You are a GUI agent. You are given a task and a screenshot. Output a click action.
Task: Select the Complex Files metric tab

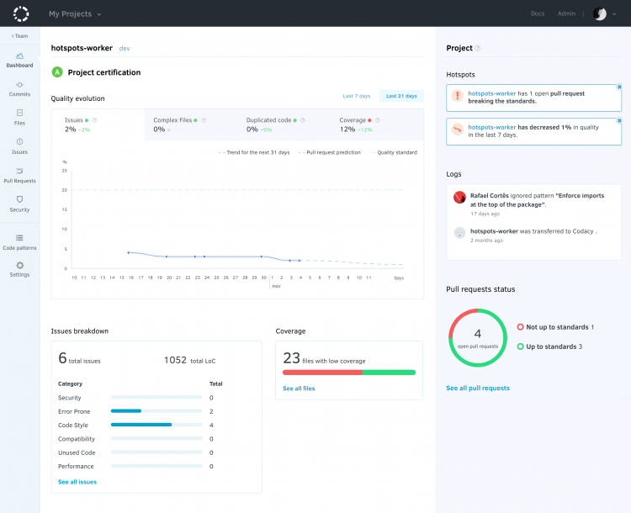point(189,124)
